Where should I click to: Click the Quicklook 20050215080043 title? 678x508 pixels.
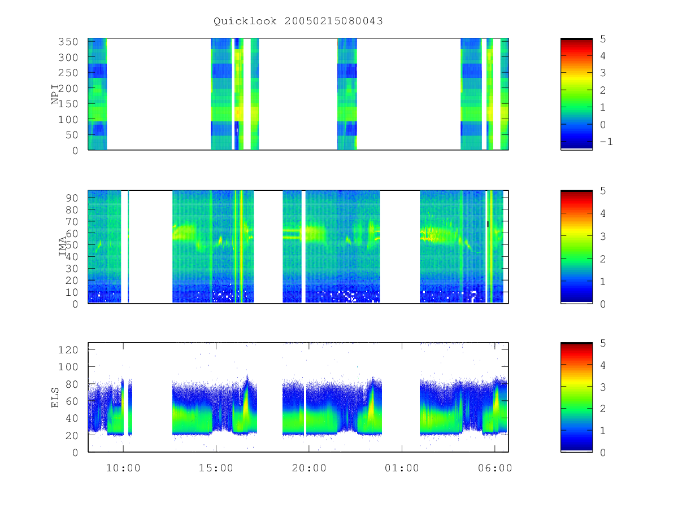[x=298, y=21]
